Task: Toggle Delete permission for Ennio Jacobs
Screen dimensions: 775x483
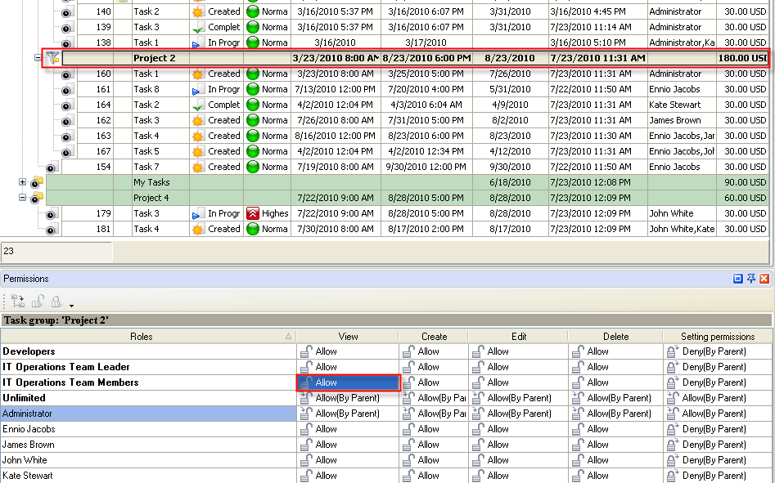Action: pyautogui.click(x=615, y=429)
